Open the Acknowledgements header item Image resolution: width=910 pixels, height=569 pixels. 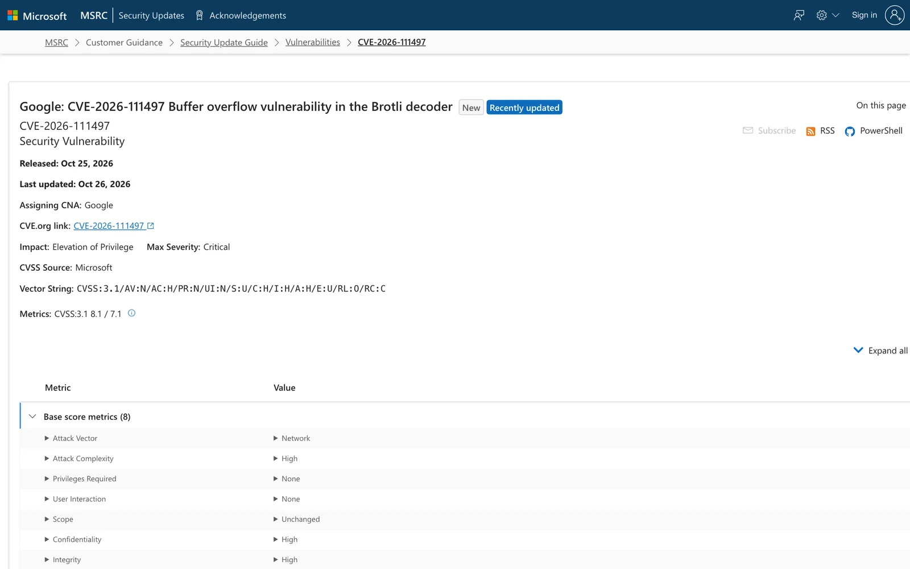(x=247, y=15)
